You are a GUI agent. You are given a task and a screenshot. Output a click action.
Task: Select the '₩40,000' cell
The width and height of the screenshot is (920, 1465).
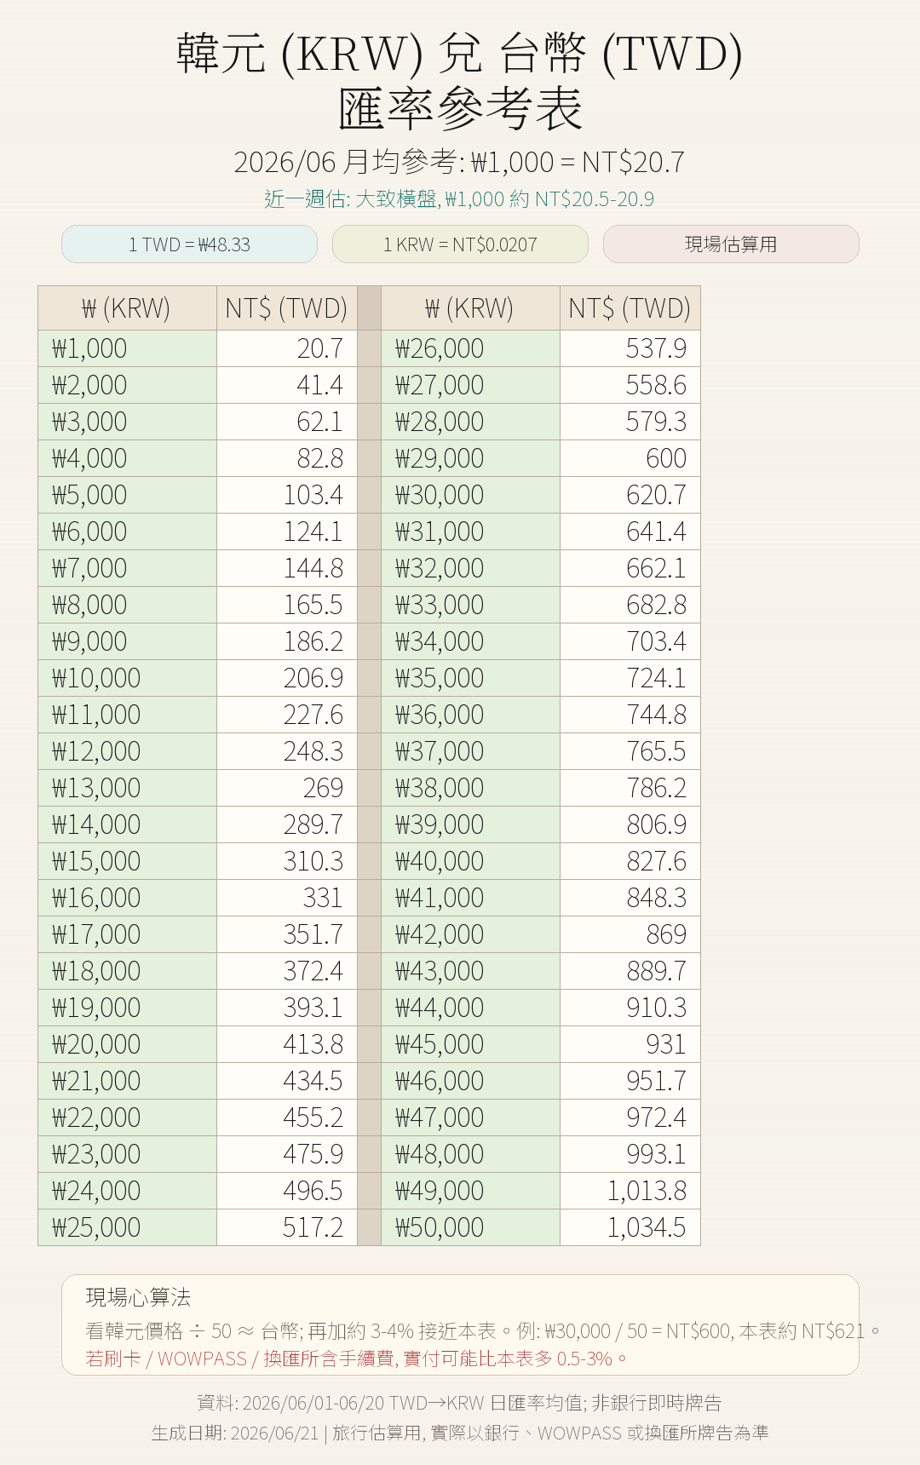point(470,861)
